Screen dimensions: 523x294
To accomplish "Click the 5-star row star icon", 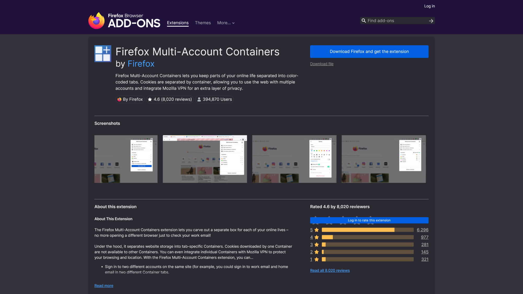I will click(317, 230).
